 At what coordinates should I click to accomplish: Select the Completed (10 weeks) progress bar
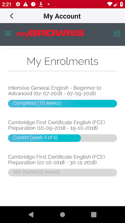62,103
